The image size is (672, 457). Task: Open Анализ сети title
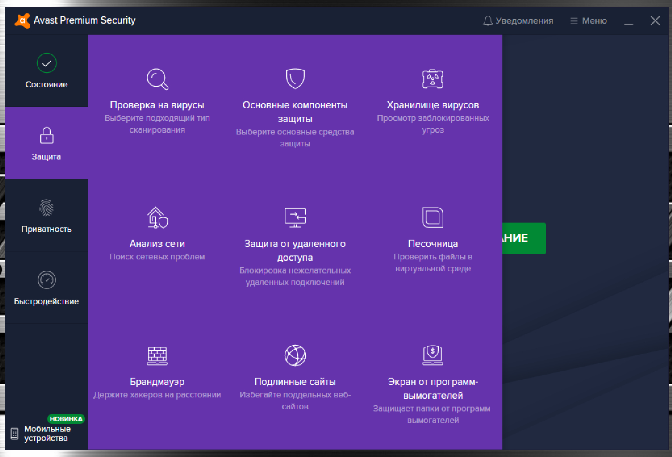coord(157,244)
